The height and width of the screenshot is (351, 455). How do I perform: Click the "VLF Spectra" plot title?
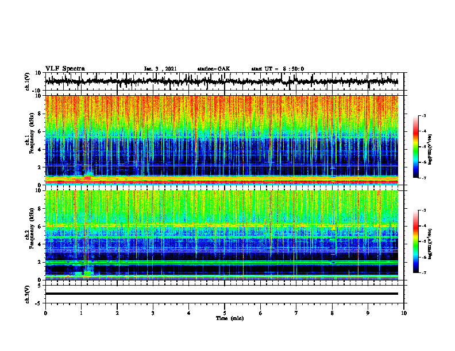[x=65, y=69]
